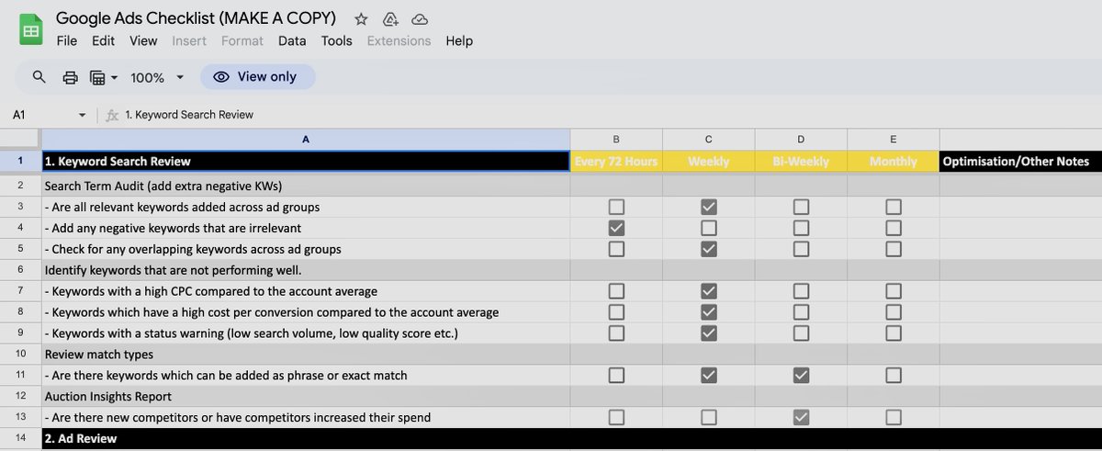
Task: Toggle Weekly checkbox for overlapping keywords row
Action: (708, 249)
